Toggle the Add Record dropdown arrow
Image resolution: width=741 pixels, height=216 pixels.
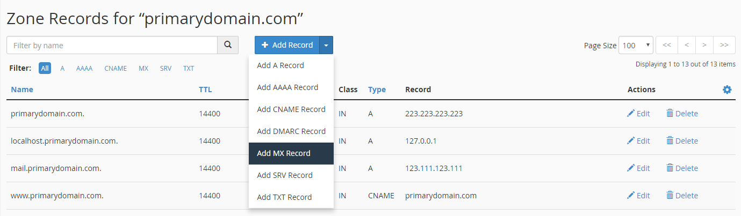(x=326, y=45)
